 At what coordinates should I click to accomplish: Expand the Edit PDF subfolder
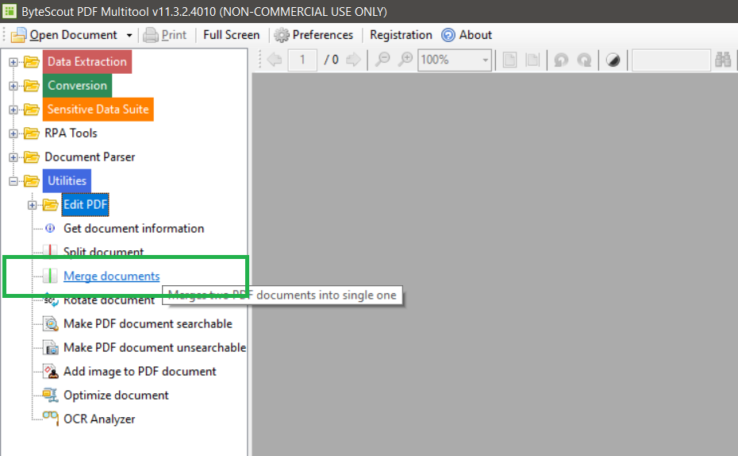coord(32,205)
